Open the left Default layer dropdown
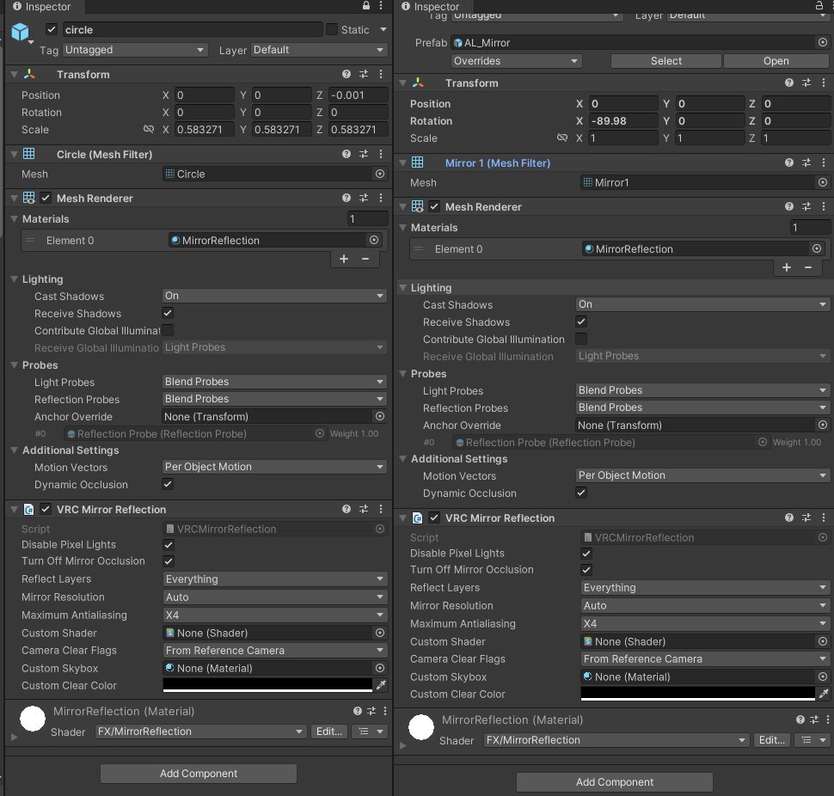The image size is (834, 796). pos(319,50)
